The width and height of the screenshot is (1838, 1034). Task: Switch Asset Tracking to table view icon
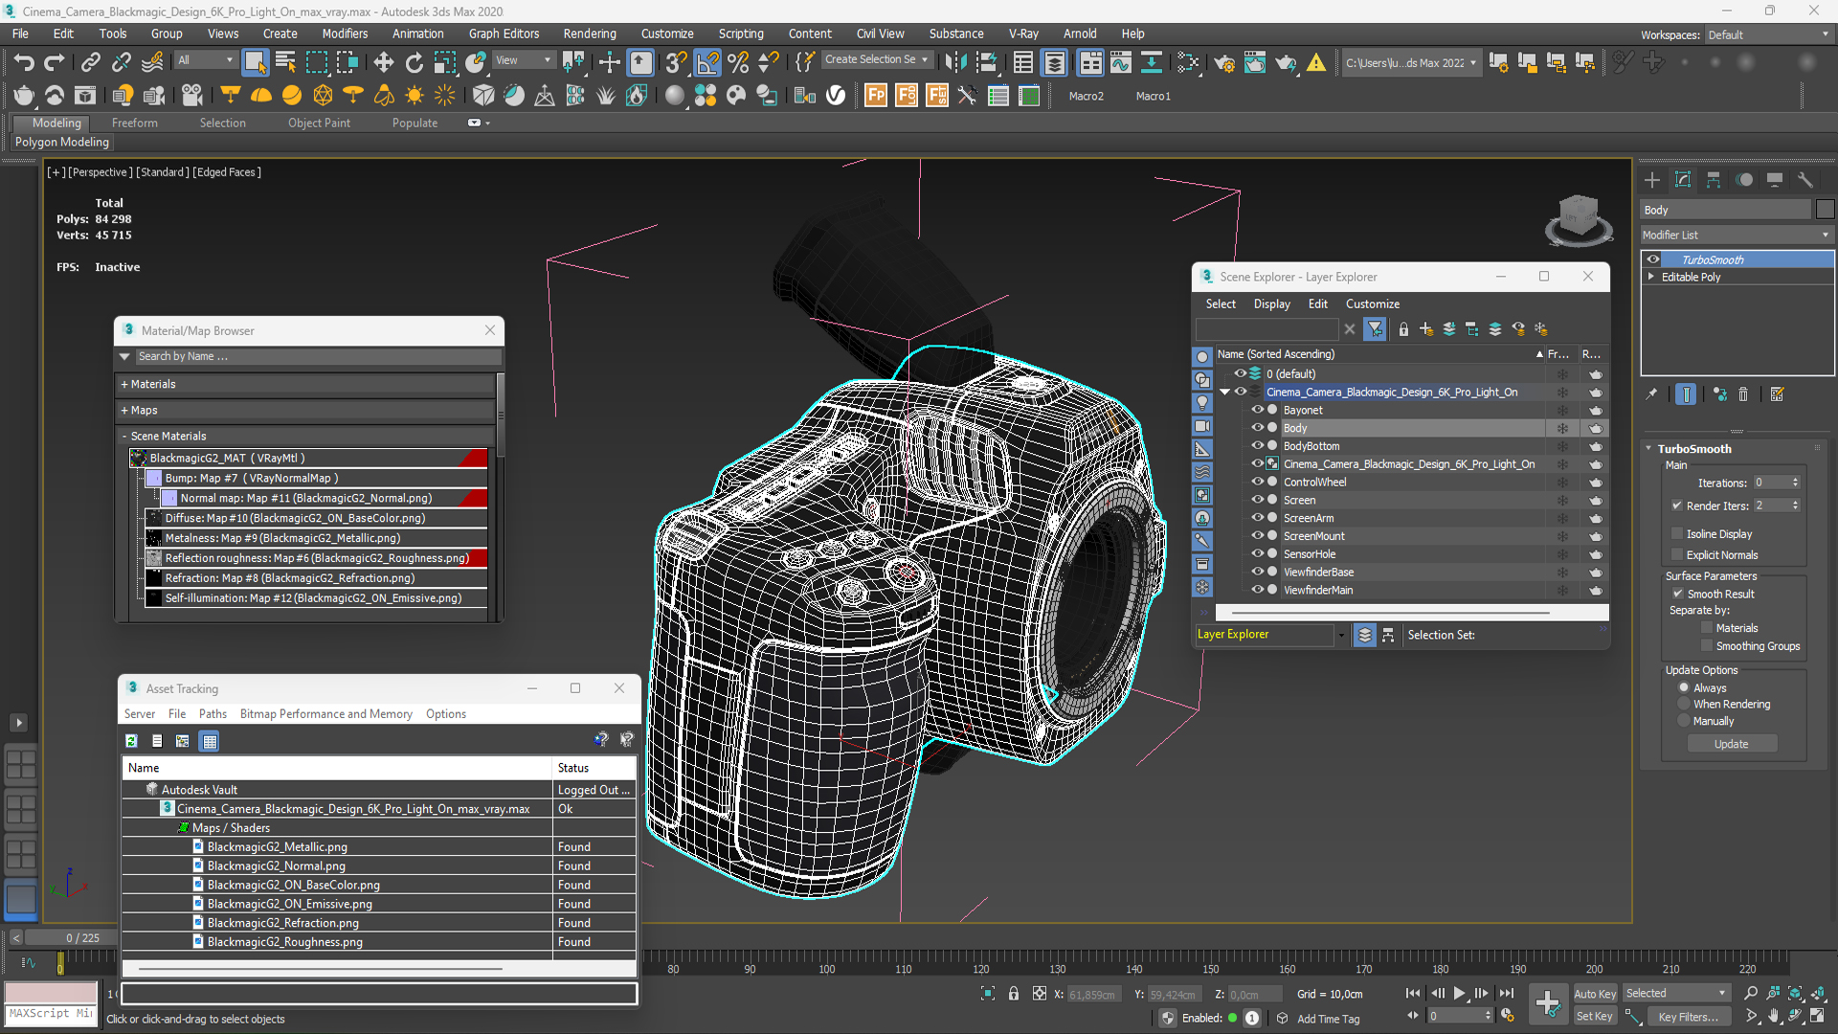(x=210, y=741)
